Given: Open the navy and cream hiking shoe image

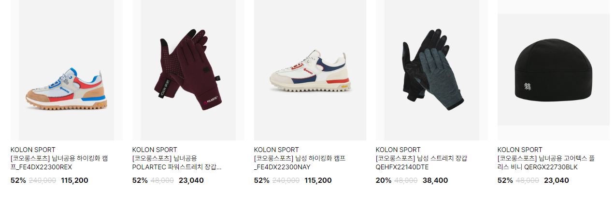Looking at the screenshot, I should tap(310, 70).
